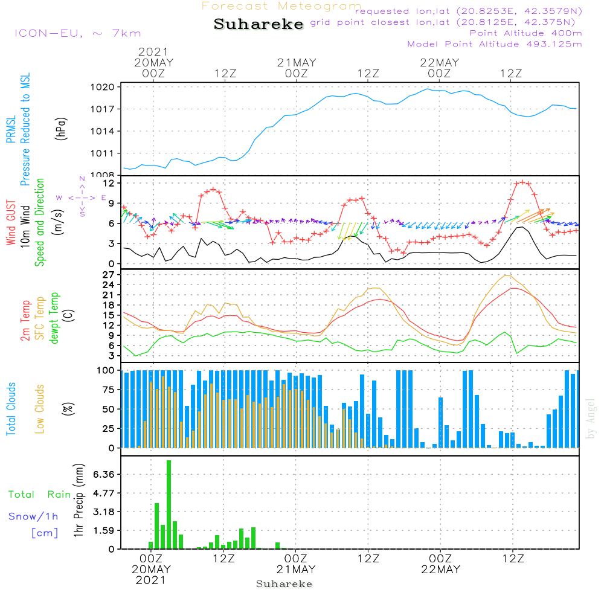Click the green 'Total Rain' legend

point(40,495)
